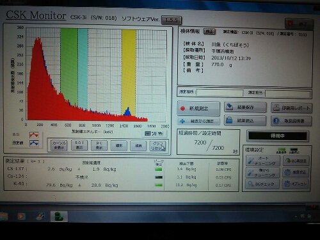Start オートチューニング auto tuning
The height and width of the screenshot is (240, 320).
click(262, 161)
